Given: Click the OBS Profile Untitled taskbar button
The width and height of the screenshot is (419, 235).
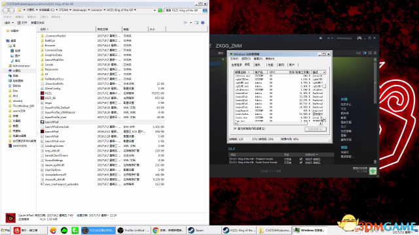Looking at the screenshot, I should 134,230.
